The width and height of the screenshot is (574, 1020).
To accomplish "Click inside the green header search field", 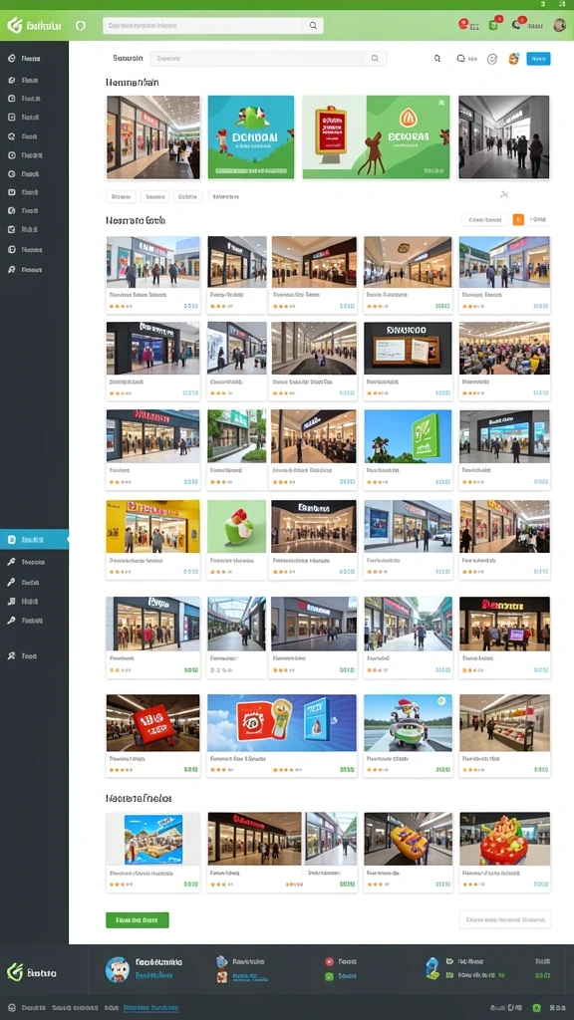I will [201, 25].
